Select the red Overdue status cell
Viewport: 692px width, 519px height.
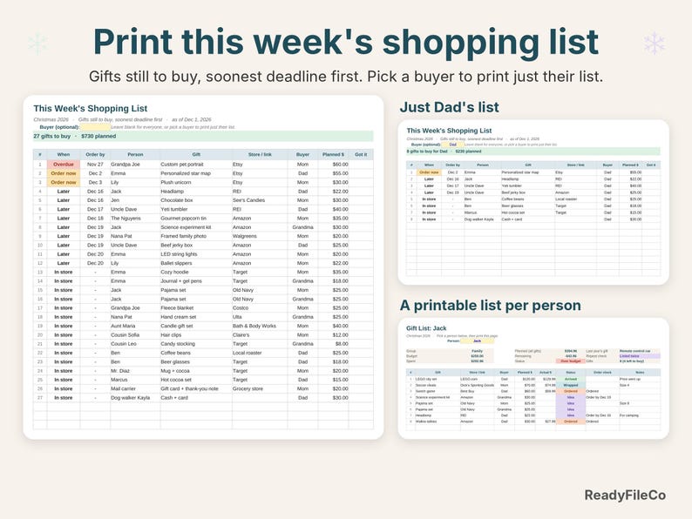click(63, 165)
